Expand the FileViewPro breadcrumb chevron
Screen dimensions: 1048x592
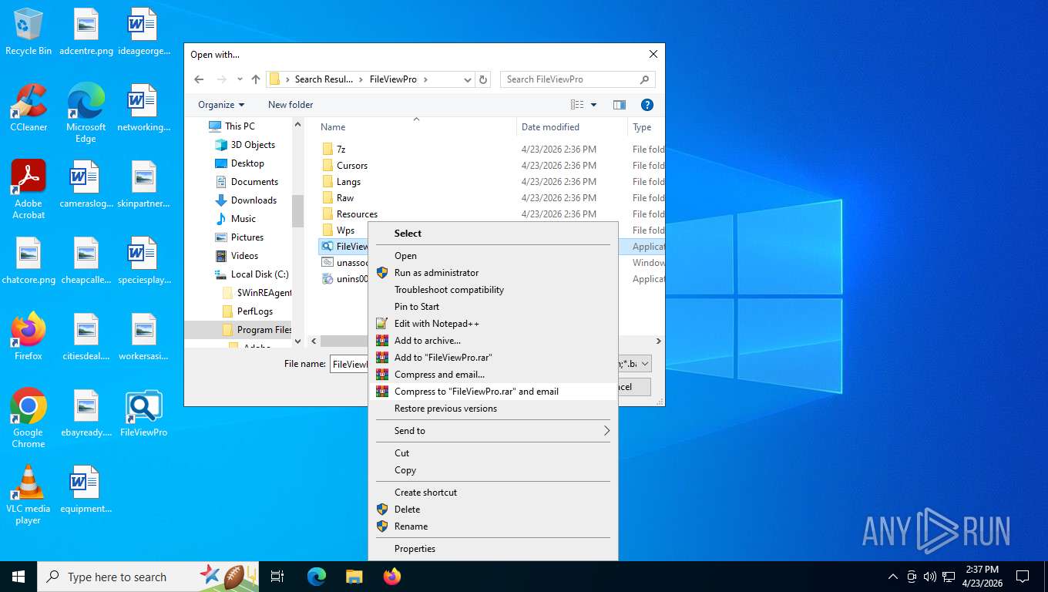[x=425, y=79]
